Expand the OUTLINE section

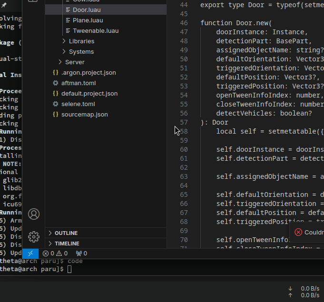(x=106, y=233)
